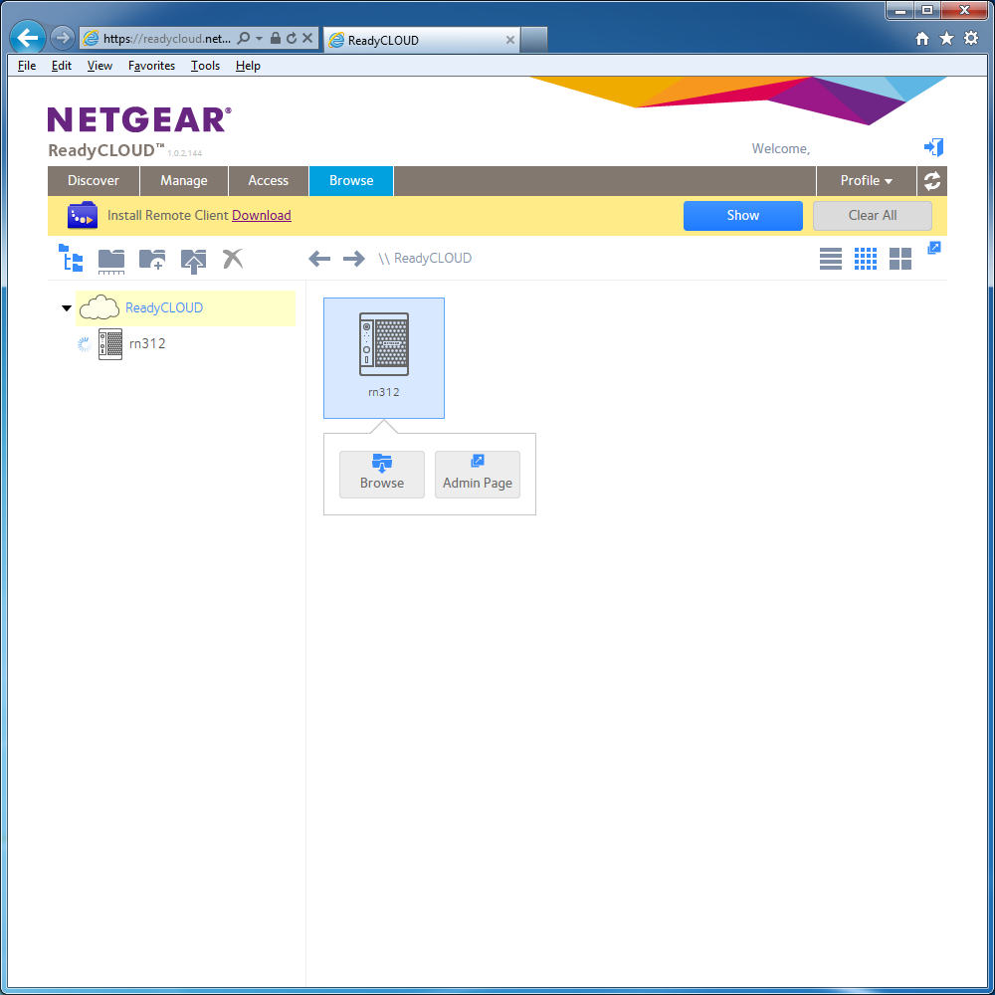Click the Show button
Screen dimensions: 995x995
tap(743, 216)
